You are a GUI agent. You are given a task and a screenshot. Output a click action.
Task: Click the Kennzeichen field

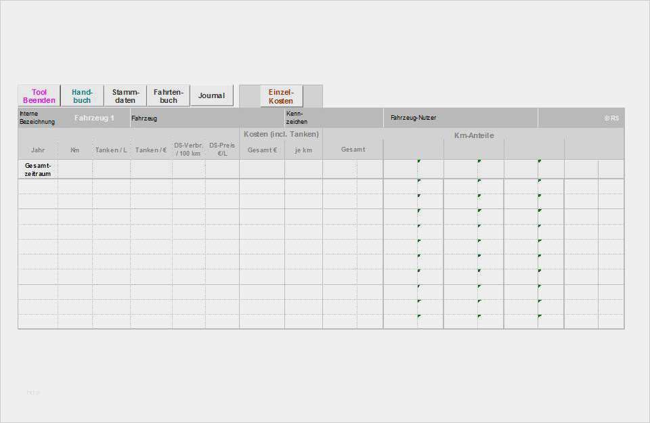pyautogui.click(x=334, y=118)
